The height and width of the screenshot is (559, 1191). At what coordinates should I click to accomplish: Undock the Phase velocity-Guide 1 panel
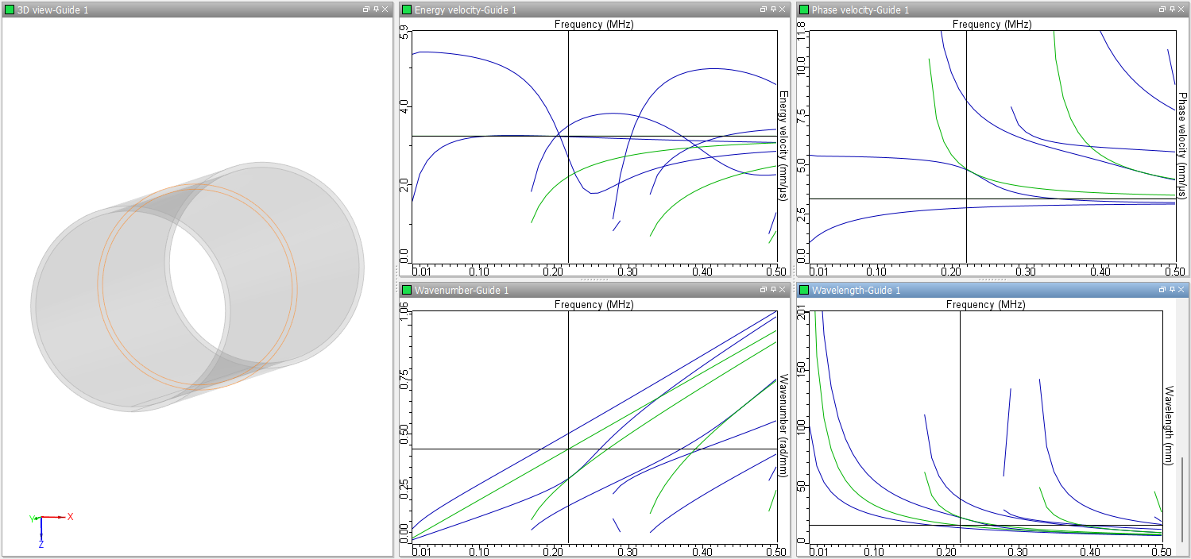pos(1161,10)
